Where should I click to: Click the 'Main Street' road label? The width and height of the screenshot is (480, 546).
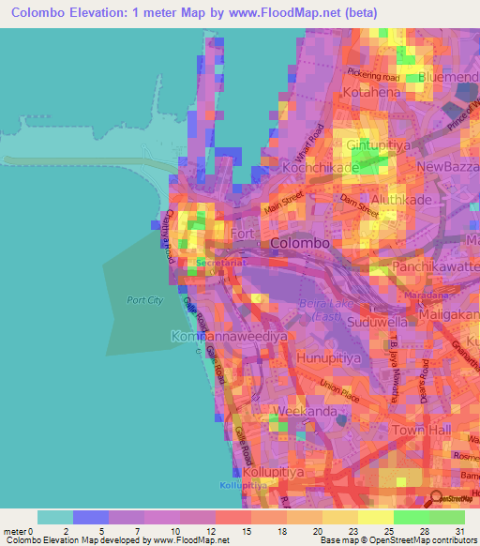tap(284, 203)
